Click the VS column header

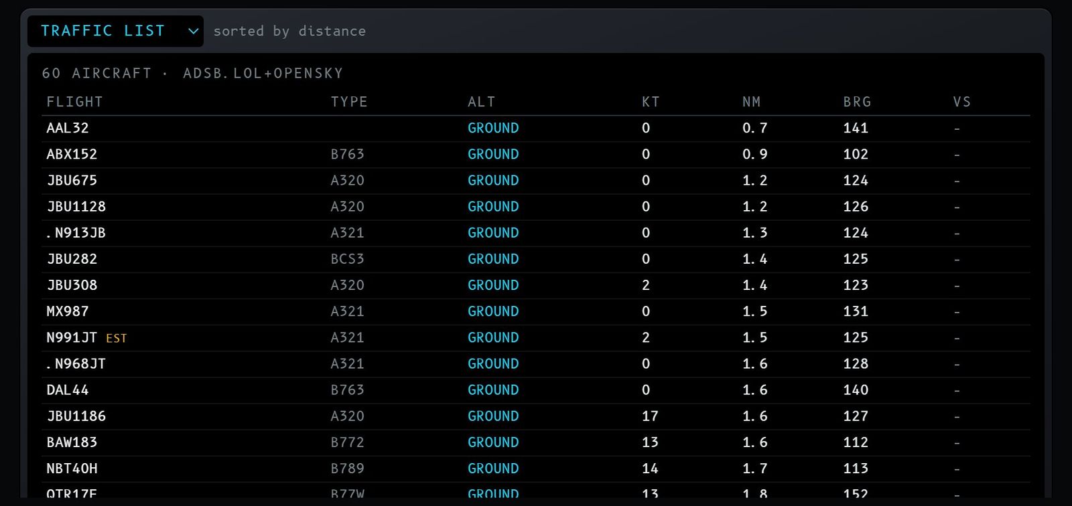[961, 102]
